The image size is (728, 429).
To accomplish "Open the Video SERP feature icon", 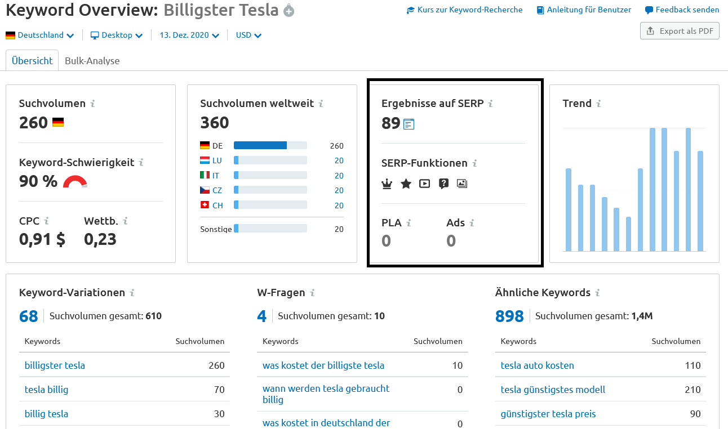I will click(x=424, y=184).
